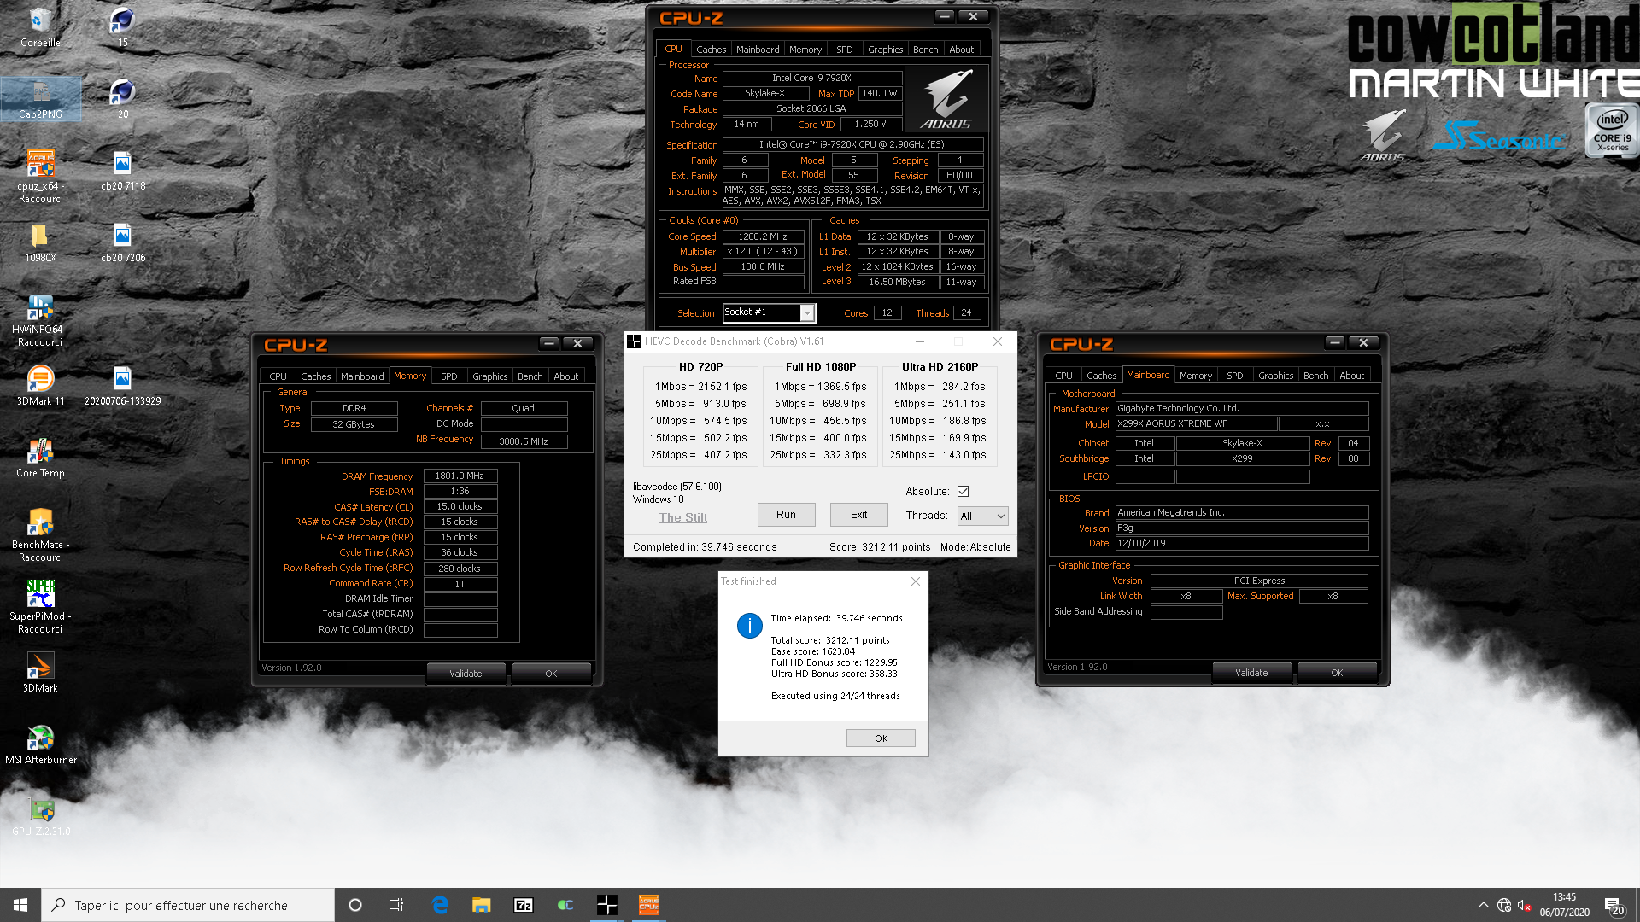Open the network globe tray icon
This screenshot has height=922, width=1640.
[x=1504, y=905]
